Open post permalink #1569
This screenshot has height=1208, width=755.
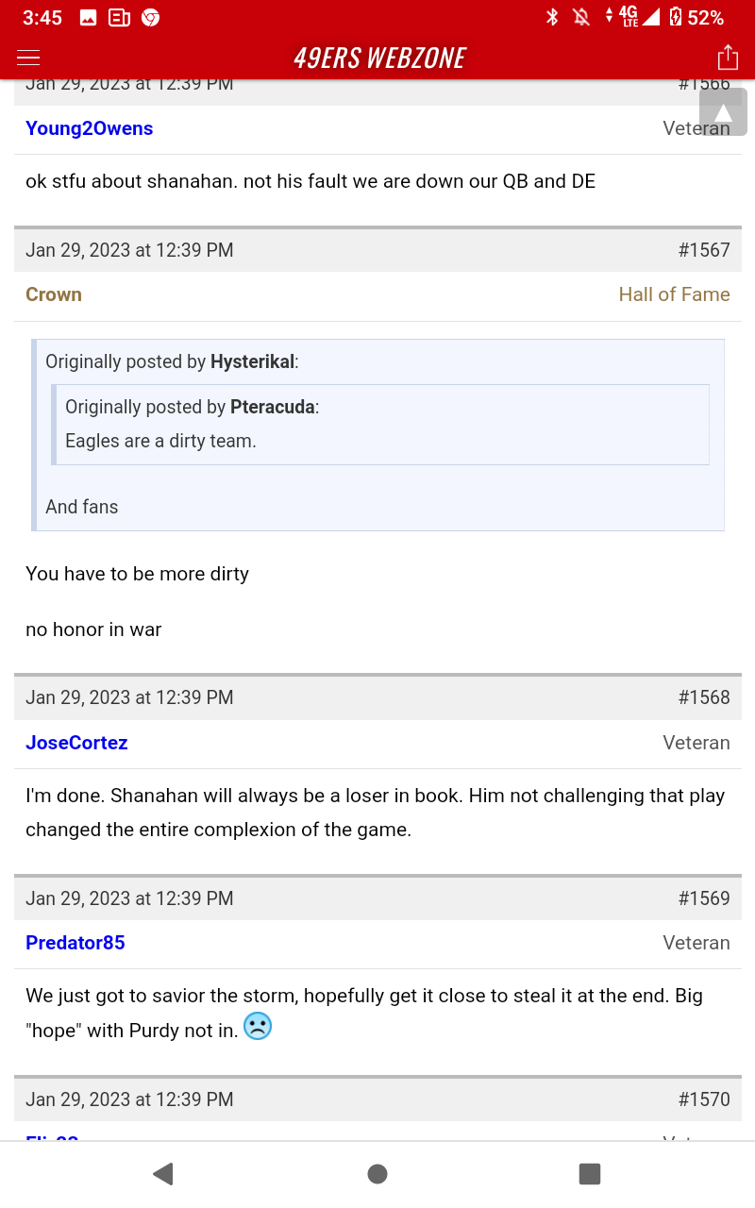point(704,898)
